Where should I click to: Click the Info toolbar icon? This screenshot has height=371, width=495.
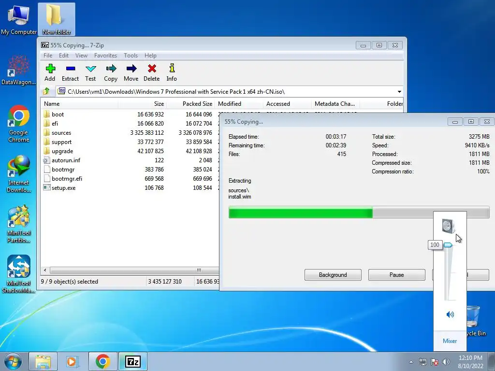pos(172,72)
